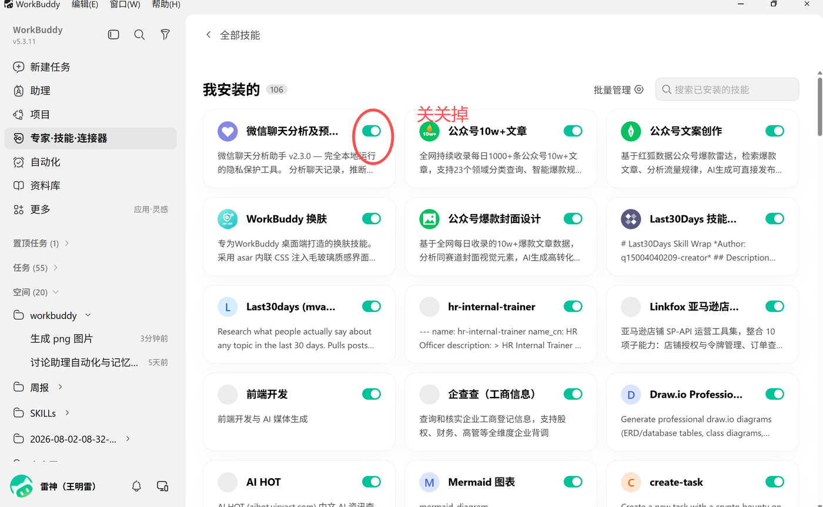Click the SKILLs folder icon
Viewport: 823px width, 507px height.
tap(19, 413)
